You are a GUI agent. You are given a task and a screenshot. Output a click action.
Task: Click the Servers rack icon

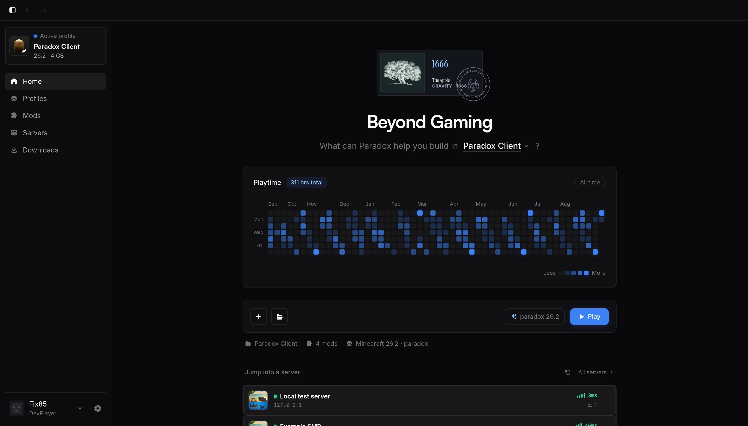[x=14, y=133]
